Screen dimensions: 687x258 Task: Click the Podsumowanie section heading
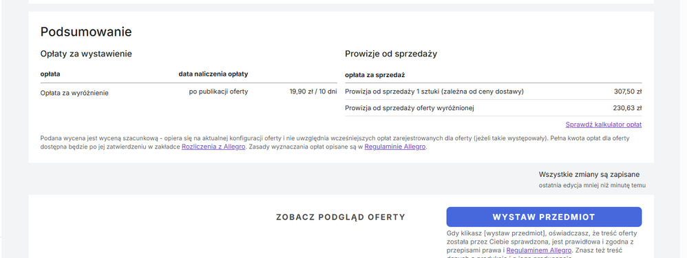point(86,32)
